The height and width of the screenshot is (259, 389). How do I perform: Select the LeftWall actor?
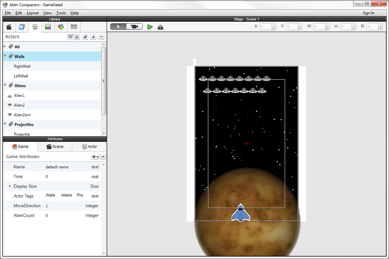[x=52, y=76]
